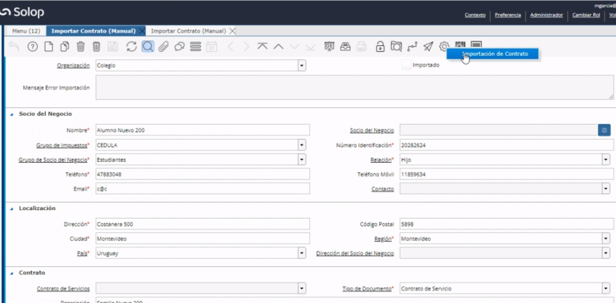This screenshot has height=303, width=616.
Task: Switch to the Menu (12) tab
Action: [26, 31]
